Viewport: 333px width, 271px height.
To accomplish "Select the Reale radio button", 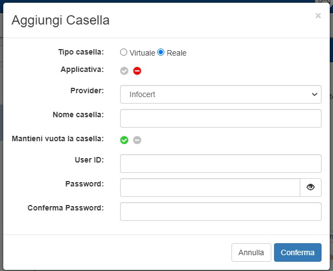I will click(161, 52).
